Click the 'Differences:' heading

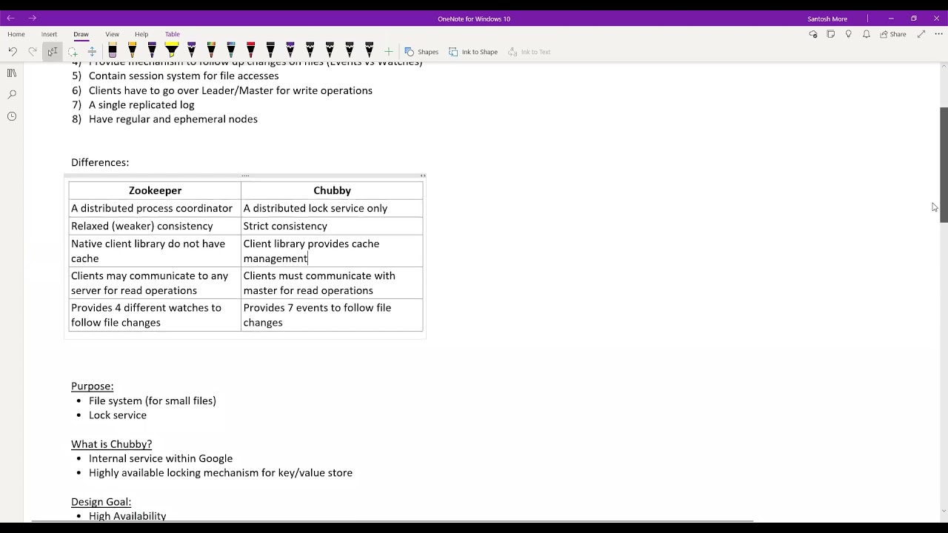(100, 162)
